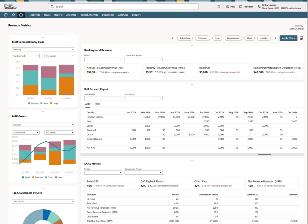Go to the Home icon

tap(21, 15)
